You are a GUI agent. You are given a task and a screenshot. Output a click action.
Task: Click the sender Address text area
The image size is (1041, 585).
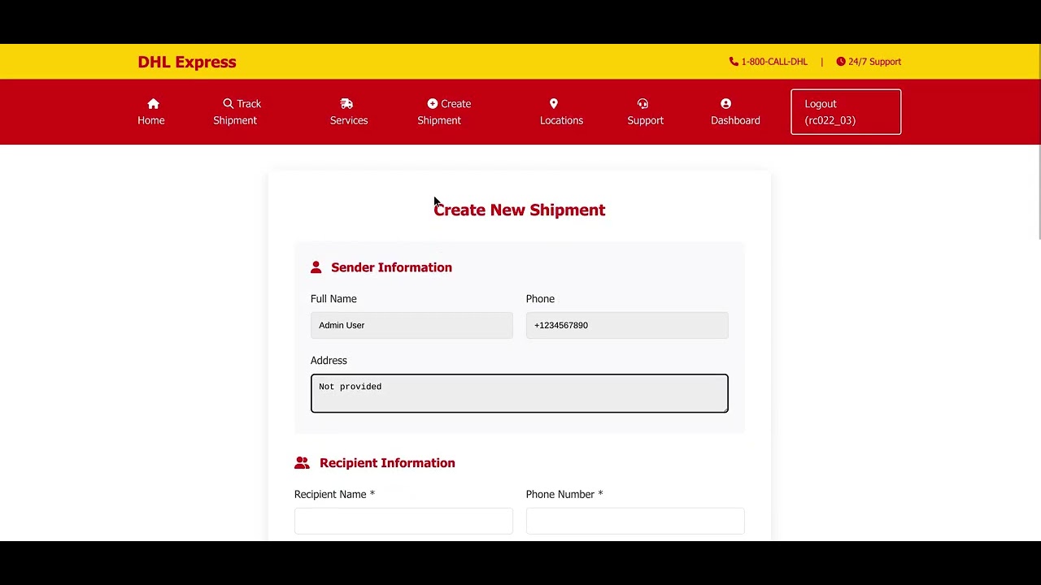pyautogui.click(x=520, y=393)
